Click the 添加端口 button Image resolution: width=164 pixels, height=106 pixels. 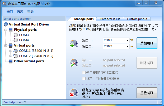coord(147,43)
